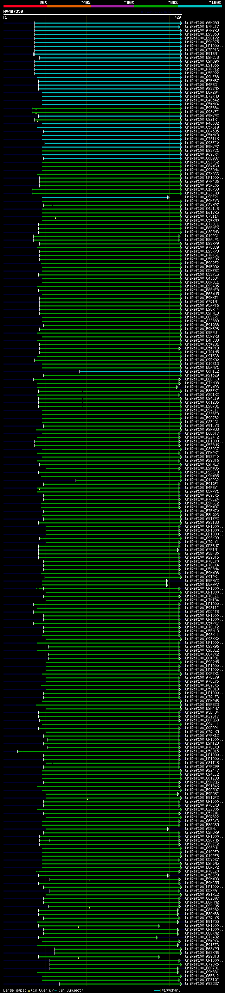
Task: Click the red 20% identity color bar
Action: tap(25, 6)
